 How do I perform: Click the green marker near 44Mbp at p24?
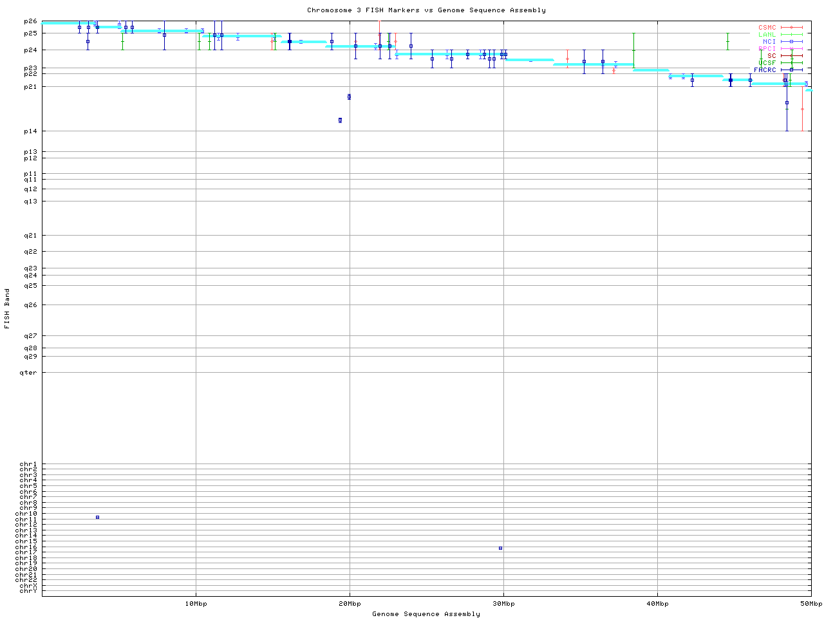[727, 42]
